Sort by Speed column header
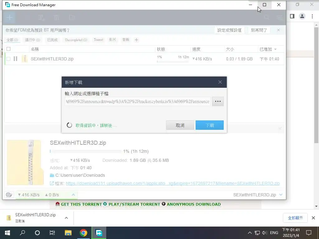This screenshot has height=239, width=319. [x=196, y=49]
